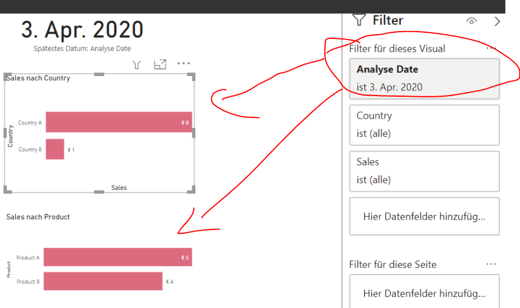Click the Sales axis label under the Country chart

coord(119,187)
